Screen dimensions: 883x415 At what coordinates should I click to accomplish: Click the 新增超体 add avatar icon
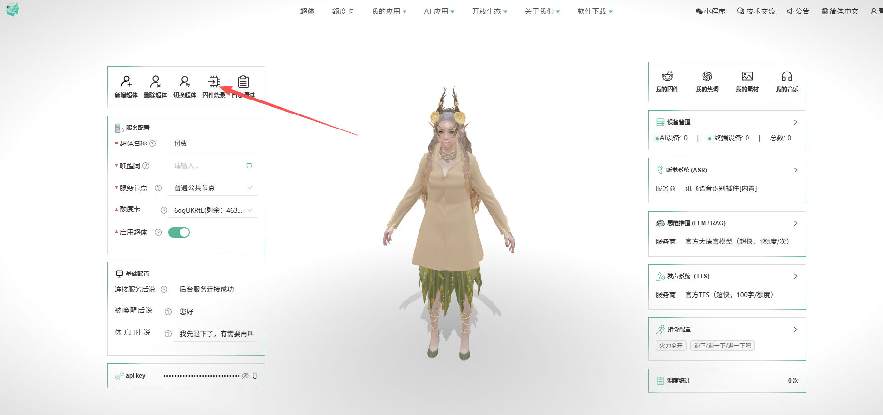pos(126,82)
